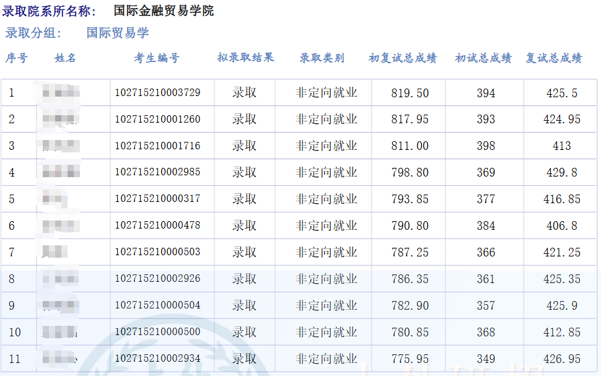
Task: Select candidate number 102715210000317
Action: point(157,199)
